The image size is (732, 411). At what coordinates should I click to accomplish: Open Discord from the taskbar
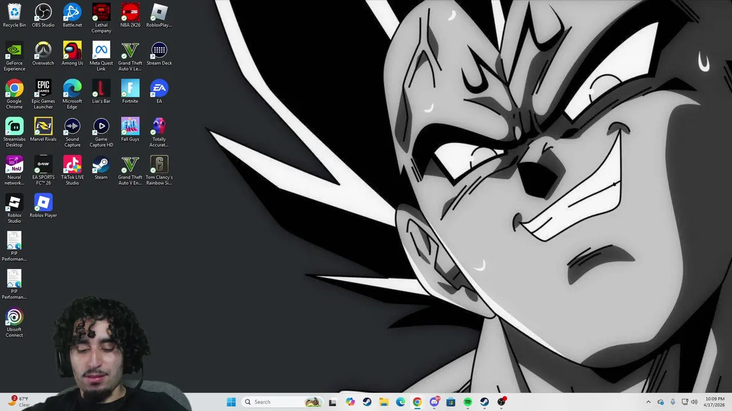point(434,402)
